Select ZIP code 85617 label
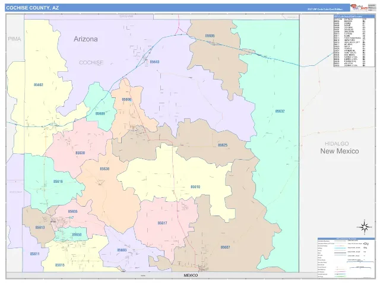380x285 pixels. (x=162, y=223)
